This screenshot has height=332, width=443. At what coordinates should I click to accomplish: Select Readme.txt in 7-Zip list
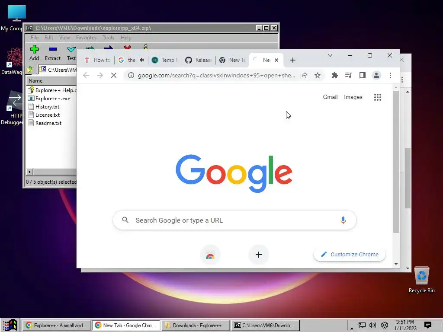(x=45, y=123)
